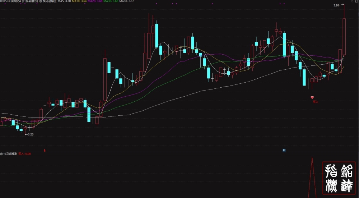This screenshot has height=198, width=359.
Task: Open the stock title 000563 period selector
Action: (19, 1)
